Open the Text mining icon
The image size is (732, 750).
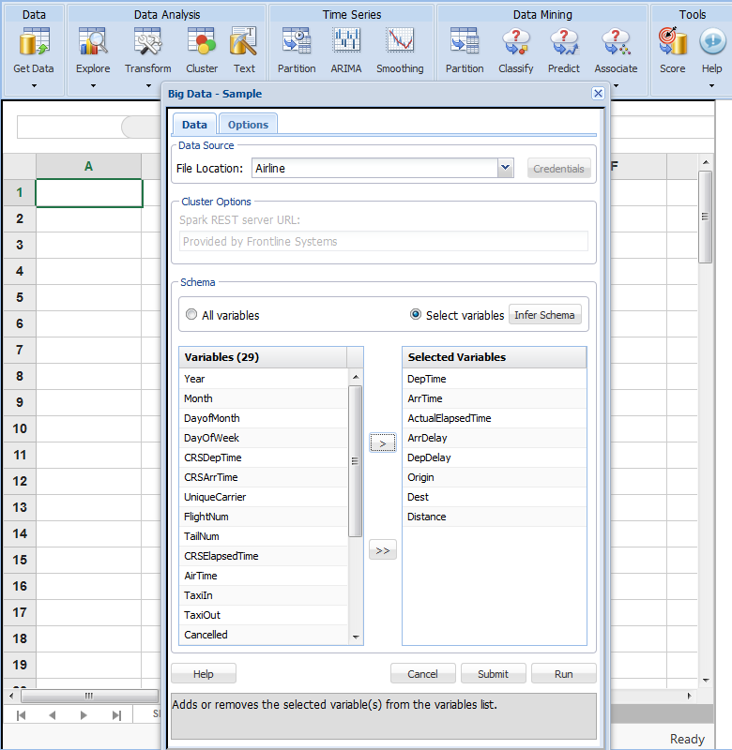tap(244, 41)
